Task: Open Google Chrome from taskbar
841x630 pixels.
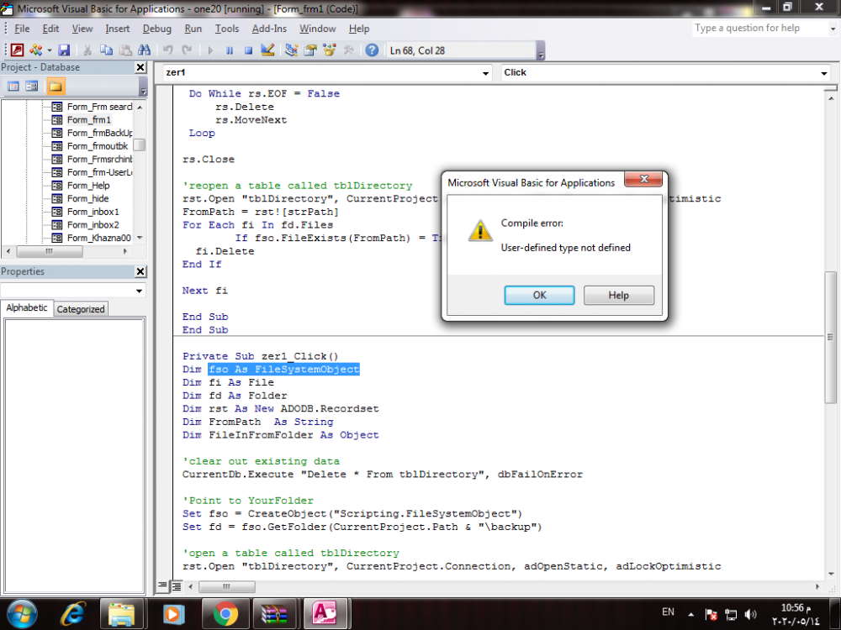Action: [225, 613]
